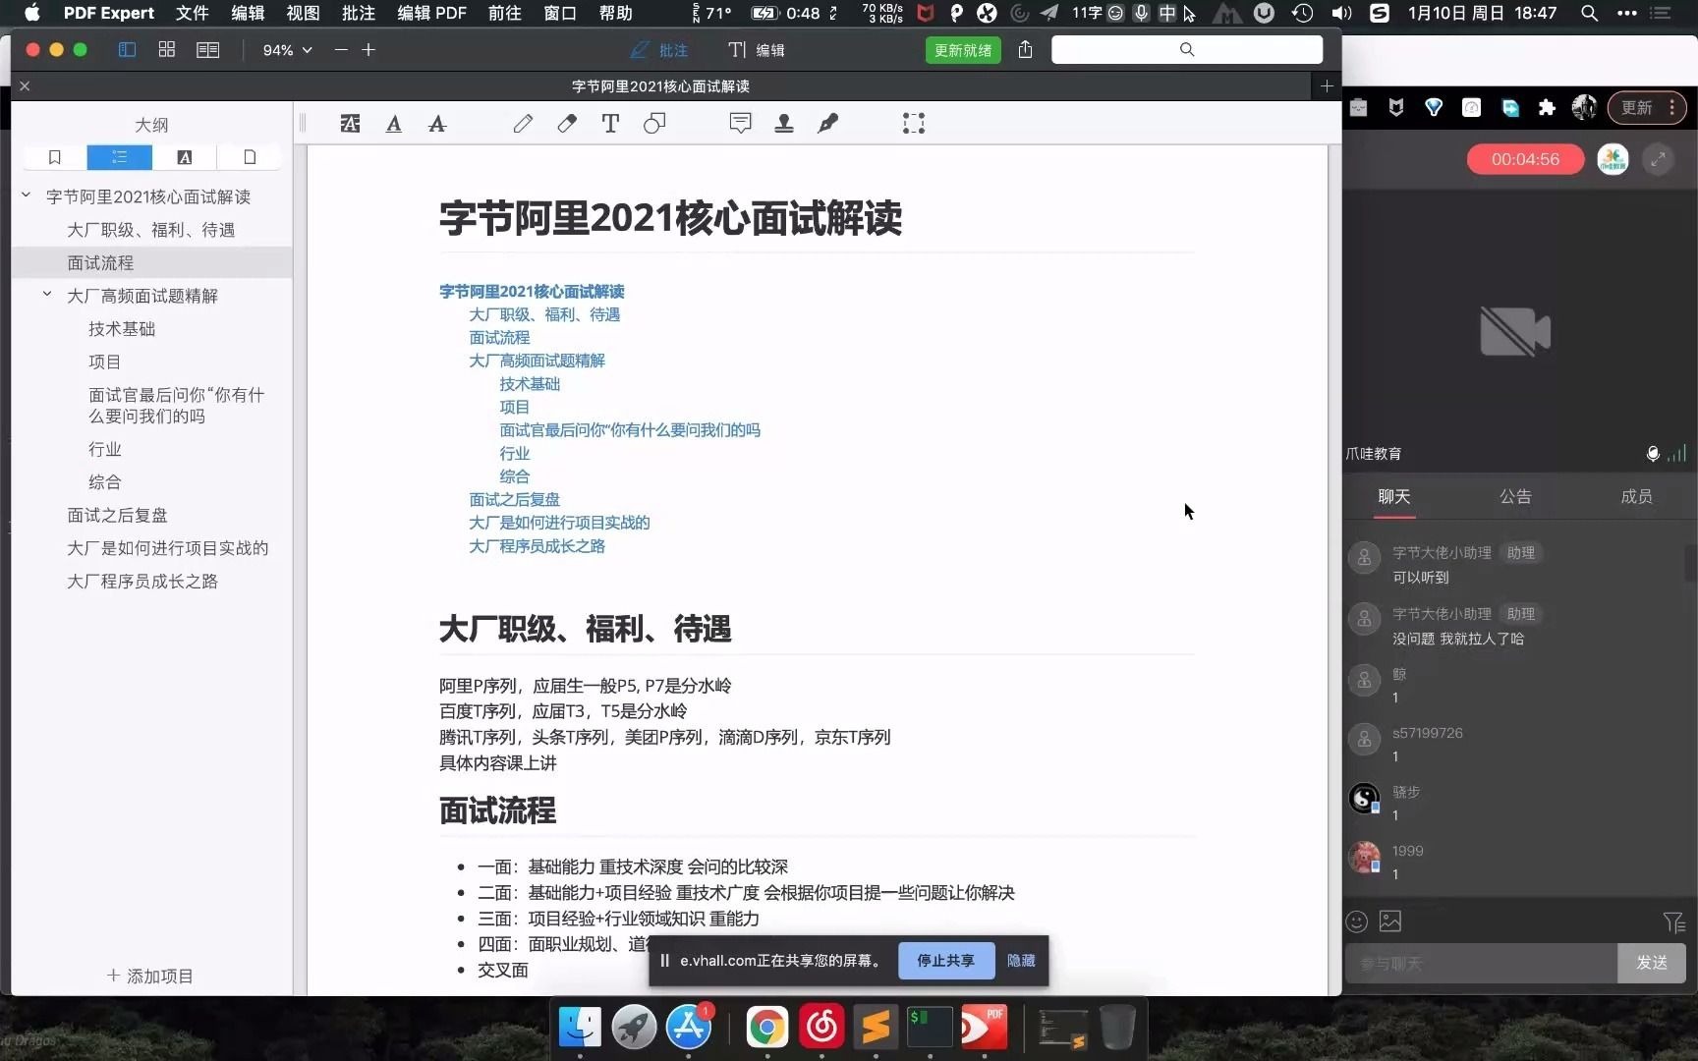Click 发送 to send chat message
This screenshot has height=1061, width=1698.
[1652, 964]
